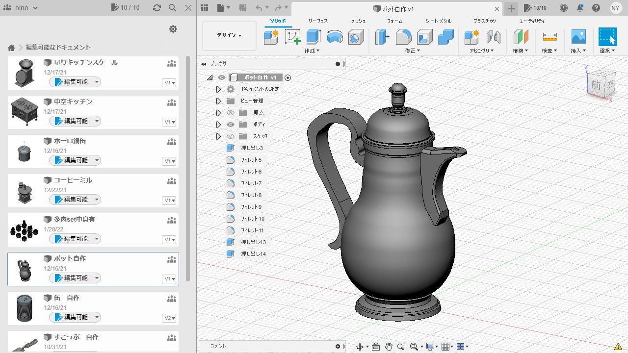Show the 原点 folder via its eye icon
Viewport: 628px width, 353px height.
pyautogui.click(x=231, y=113)
